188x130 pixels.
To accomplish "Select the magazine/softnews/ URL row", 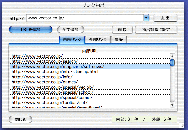I will point(90,67).
